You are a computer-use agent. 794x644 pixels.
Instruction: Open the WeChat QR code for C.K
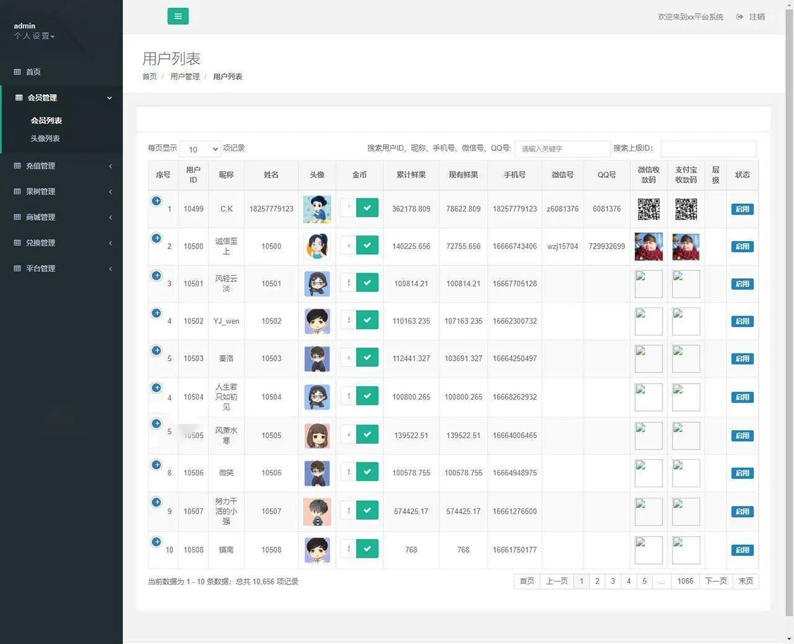tap(648, 209)
